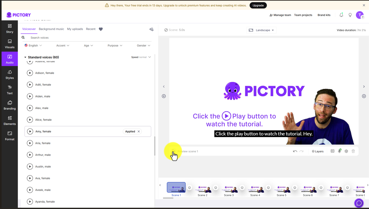Delete scene with trash icon
This screenshot has height=209, width=369.
353,151
